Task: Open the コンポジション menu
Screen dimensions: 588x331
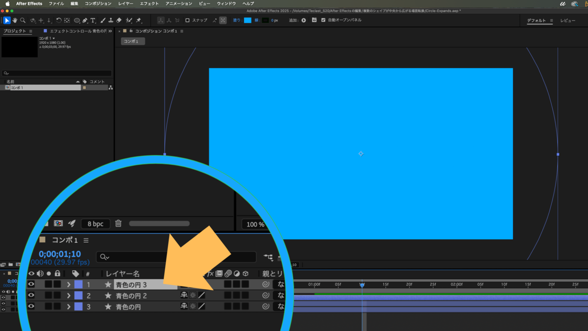Action: (x=98, y=3)
